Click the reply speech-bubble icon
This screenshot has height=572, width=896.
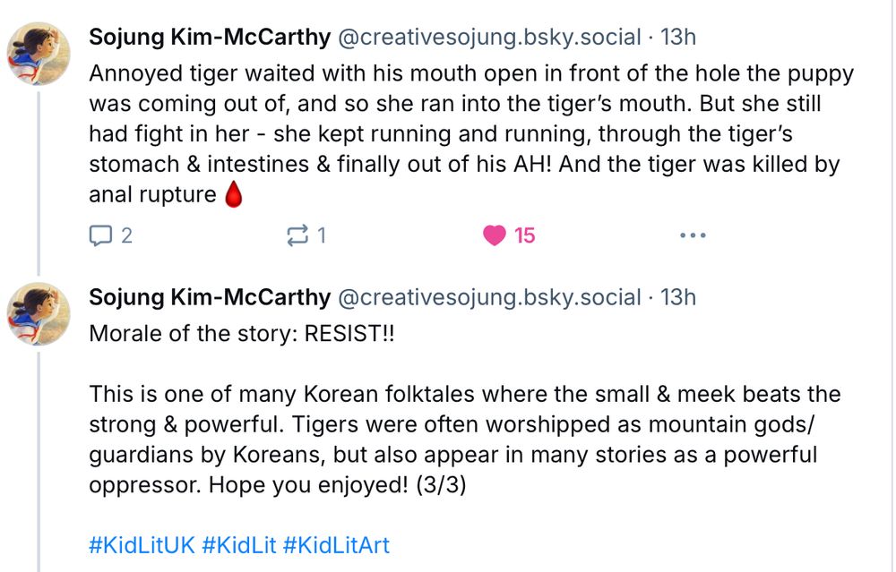[x=99, y=235]
